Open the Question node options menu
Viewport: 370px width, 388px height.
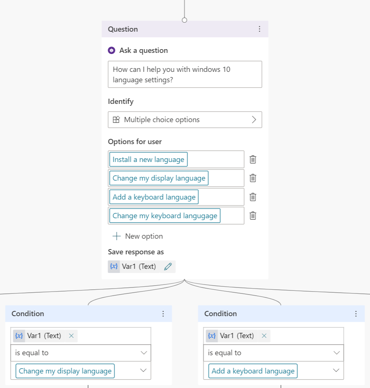point(259,29)
